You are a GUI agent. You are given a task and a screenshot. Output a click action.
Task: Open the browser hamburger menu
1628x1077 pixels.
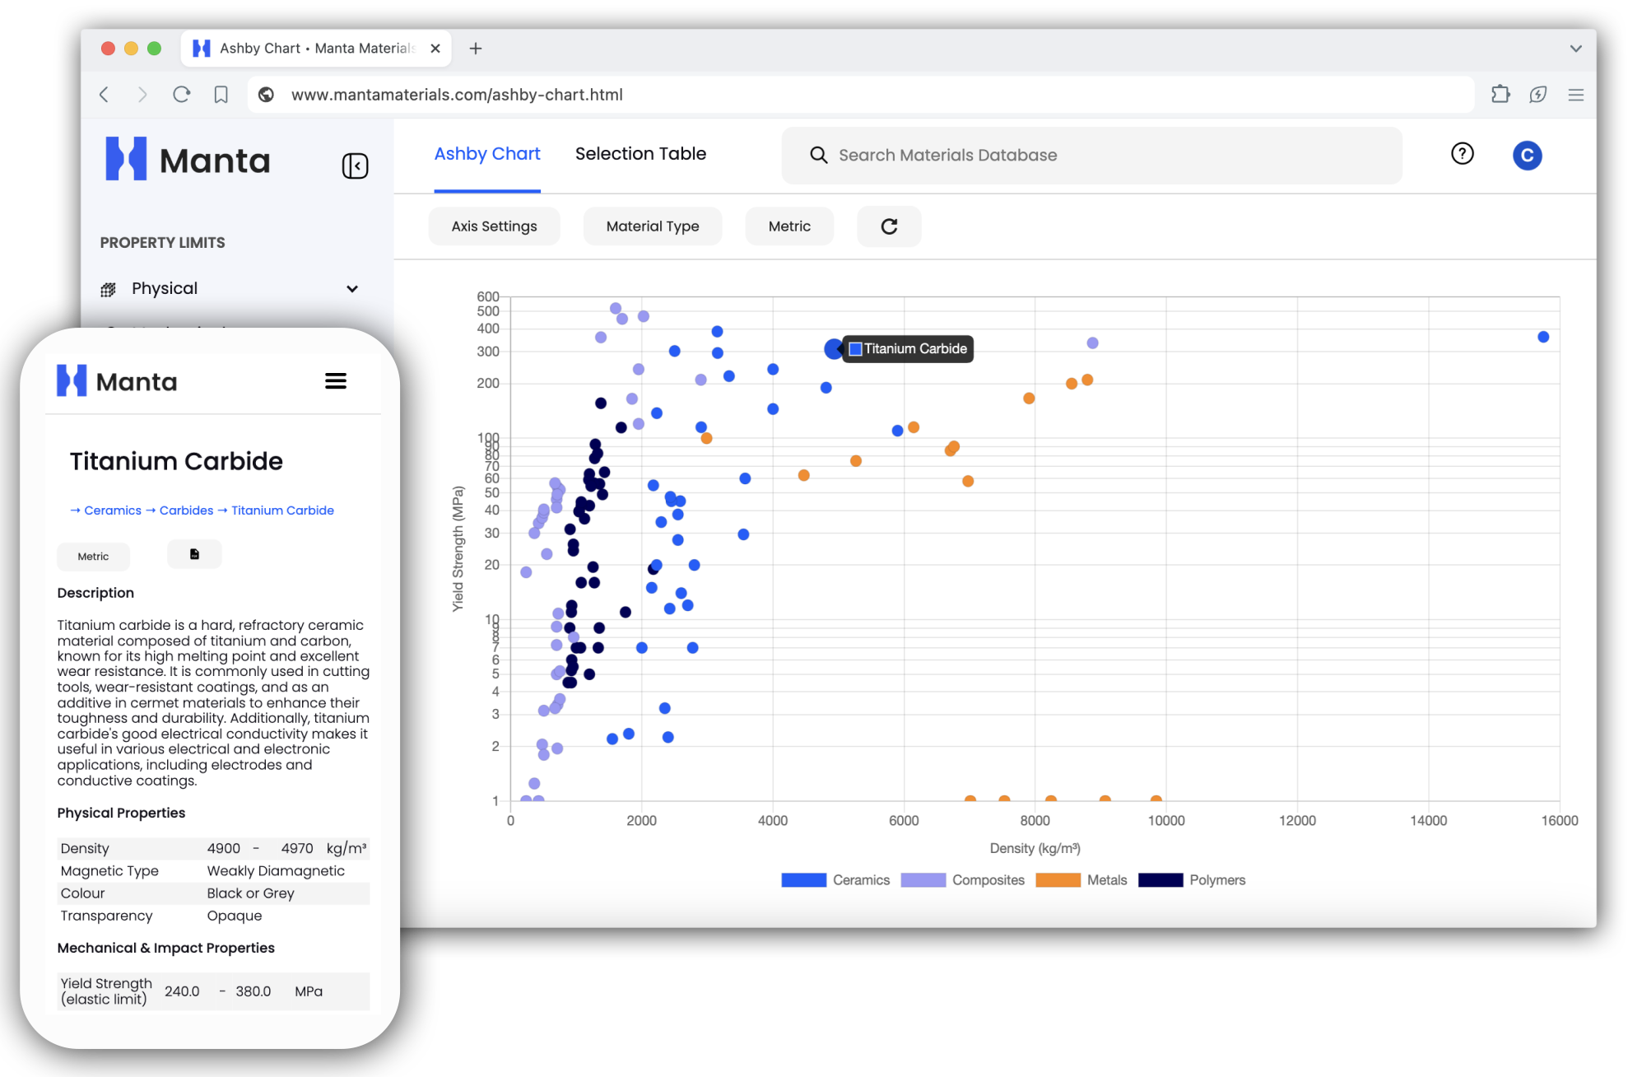pyautogui.click(x=1575, y=95)
